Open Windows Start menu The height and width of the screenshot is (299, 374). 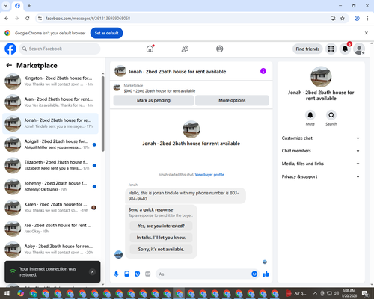pyautogui.click(x=7, y=293)
